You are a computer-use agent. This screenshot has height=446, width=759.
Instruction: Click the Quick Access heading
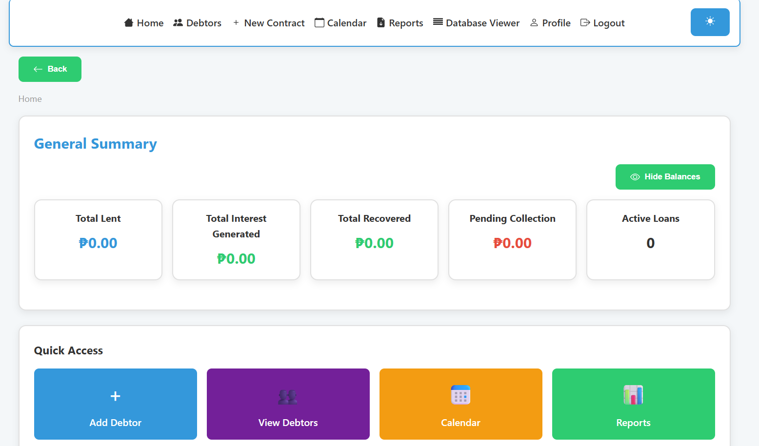tap(68, 350)
